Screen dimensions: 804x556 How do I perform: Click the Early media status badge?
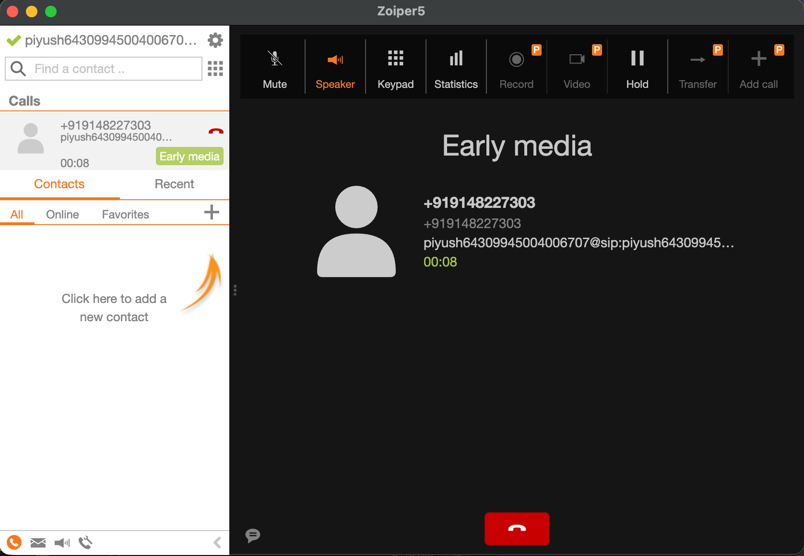click(x=189, y=156)
